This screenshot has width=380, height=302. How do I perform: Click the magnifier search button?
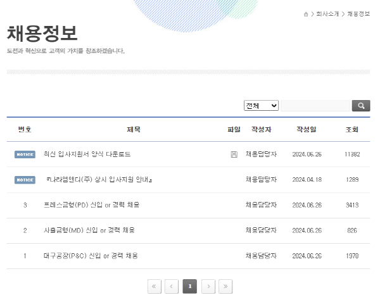pyautogui.click(x=360, y=106)
